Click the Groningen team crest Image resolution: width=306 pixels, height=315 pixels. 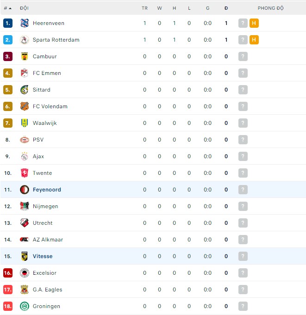25,306
